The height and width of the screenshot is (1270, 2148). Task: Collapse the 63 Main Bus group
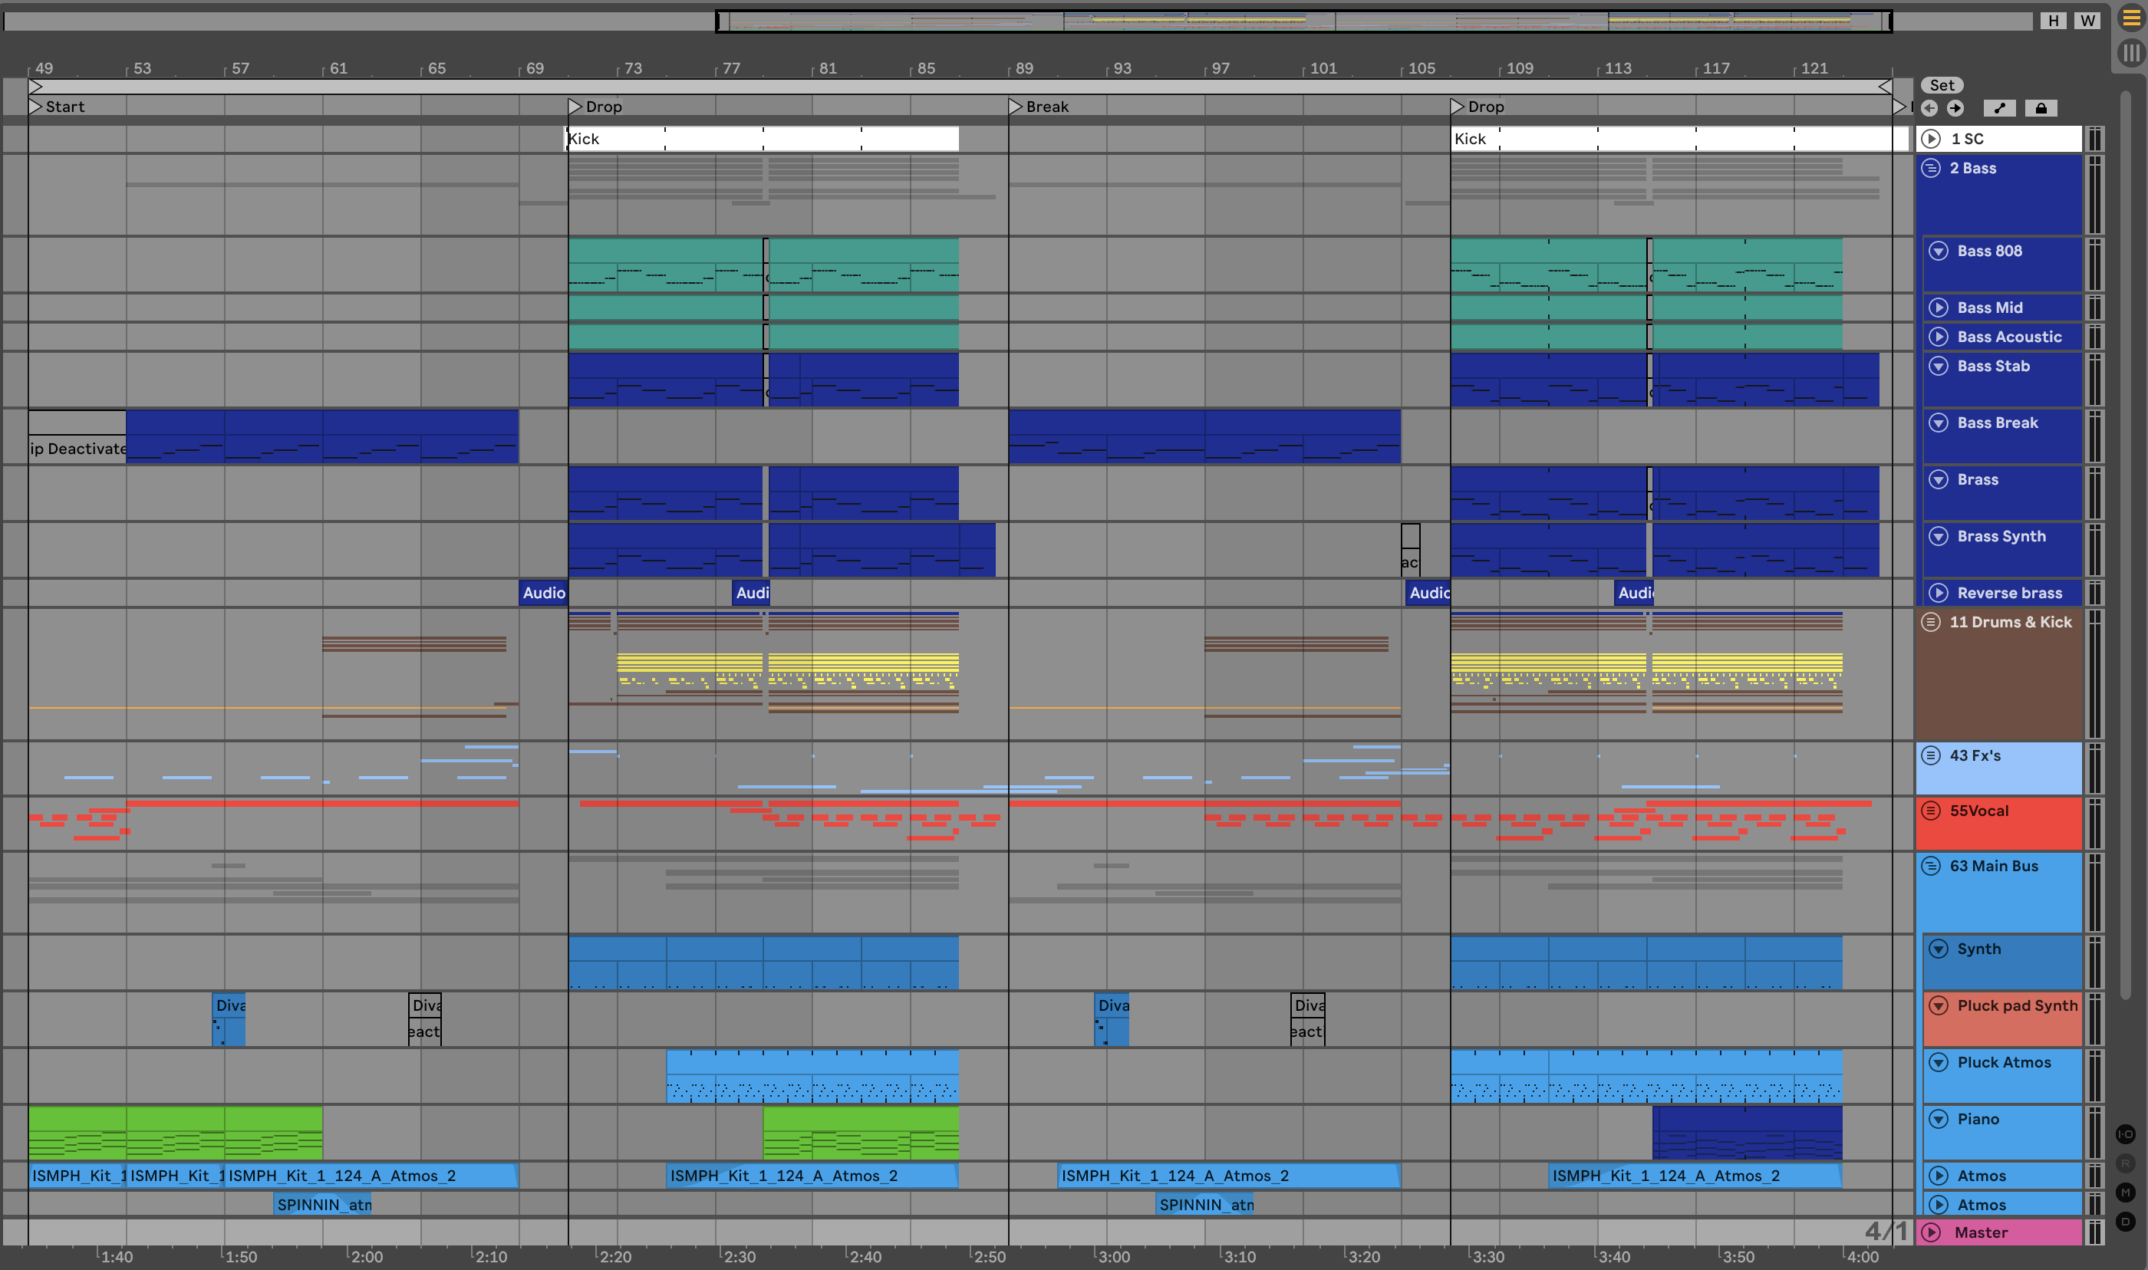click(1931, 866)
